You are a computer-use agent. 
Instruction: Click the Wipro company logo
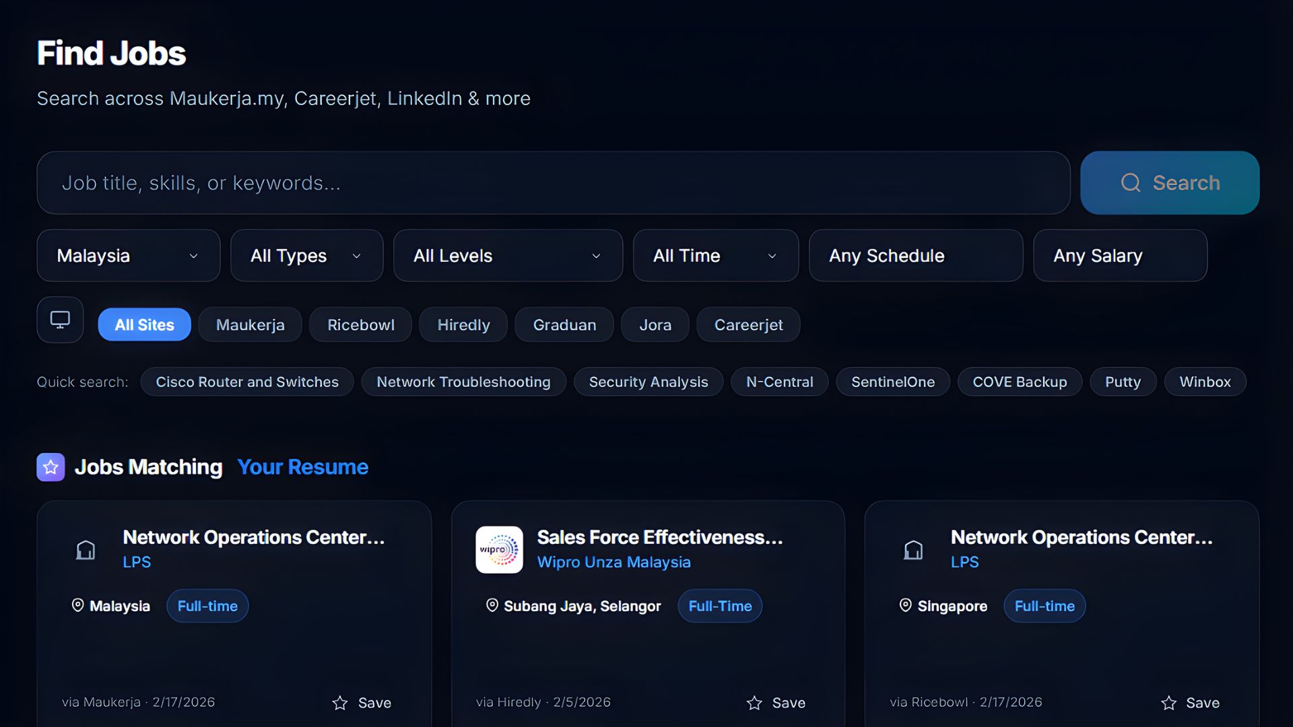[499, 549]
